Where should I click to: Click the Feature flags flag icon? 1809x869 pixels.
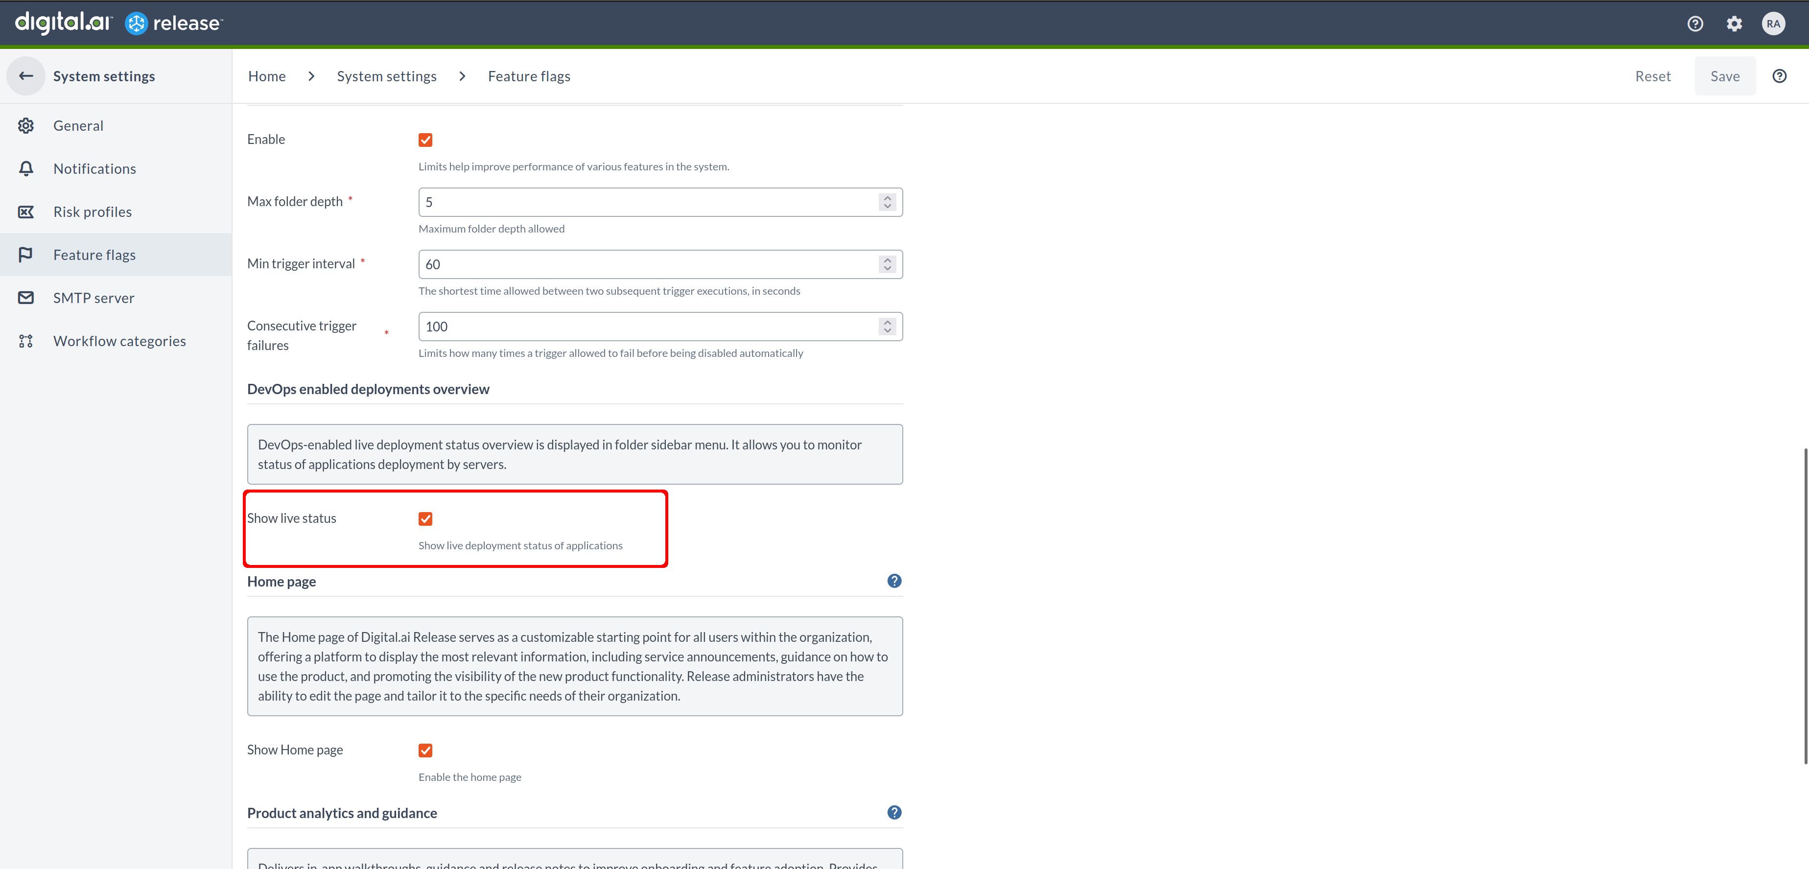[26, 254]
